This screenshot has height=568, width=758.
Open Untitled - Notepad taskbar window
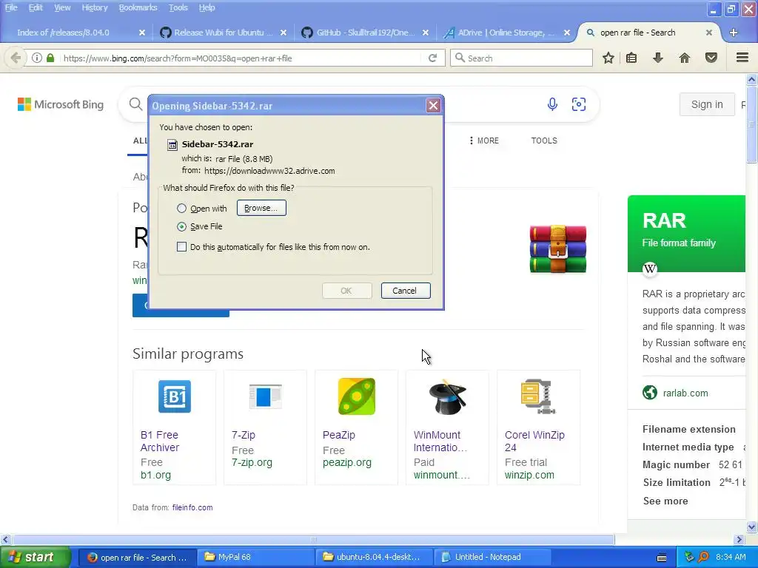tap(492, 558)
